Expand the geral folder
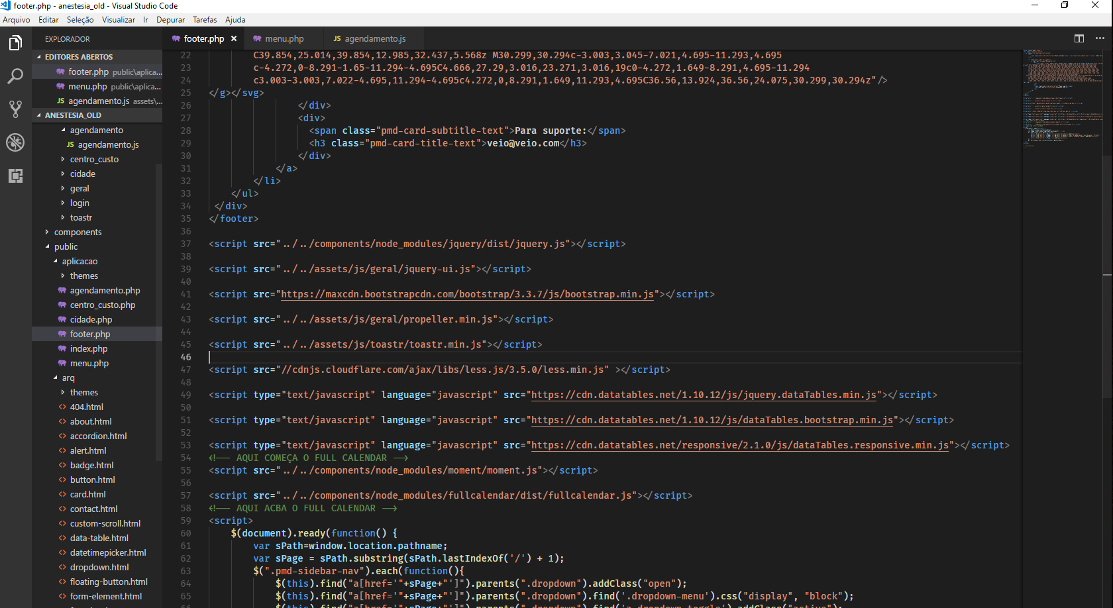The width and height of the screenshot is (1113, 608). pos(97,189)
